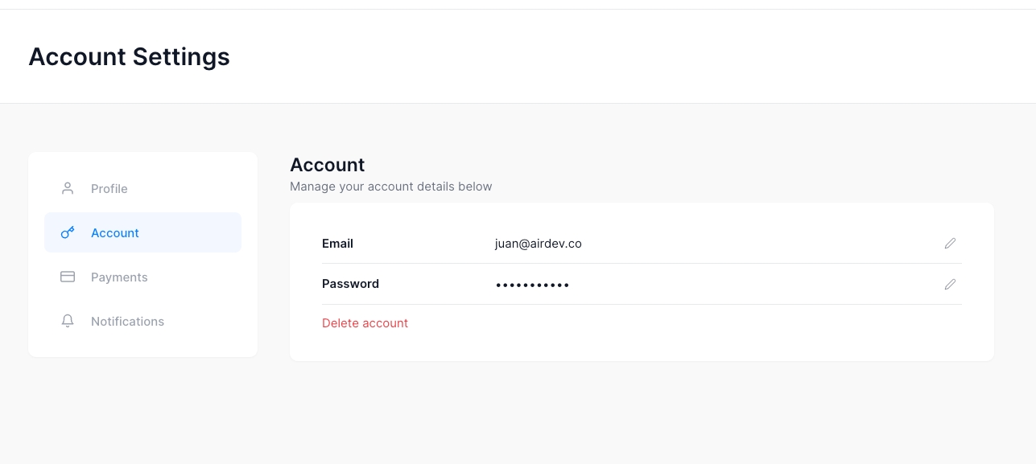Edit the password using its pencil icon

tap(950, 284)
